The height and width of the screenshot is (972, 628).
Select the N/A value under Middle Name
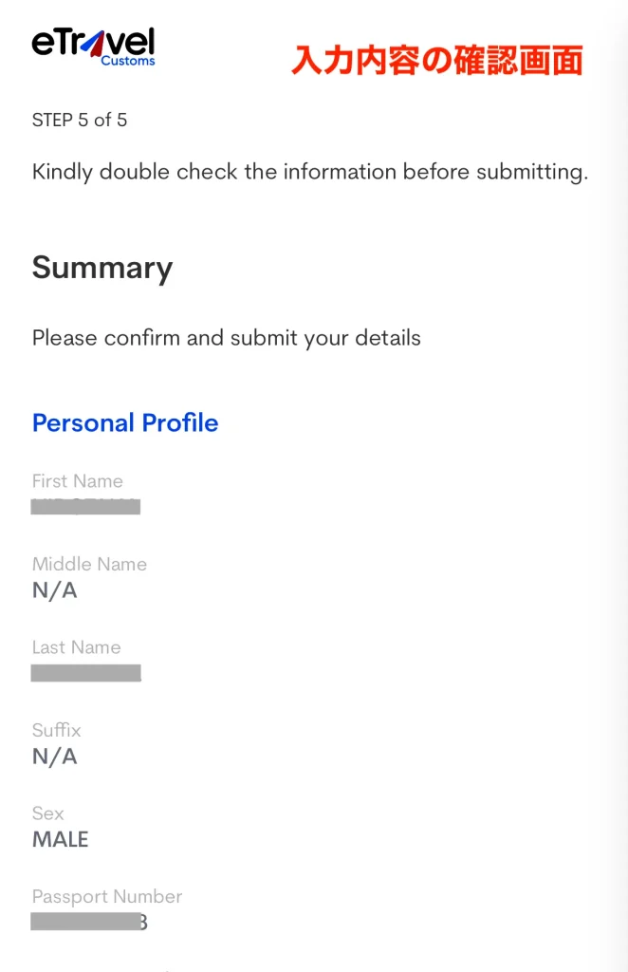[55, 590]
